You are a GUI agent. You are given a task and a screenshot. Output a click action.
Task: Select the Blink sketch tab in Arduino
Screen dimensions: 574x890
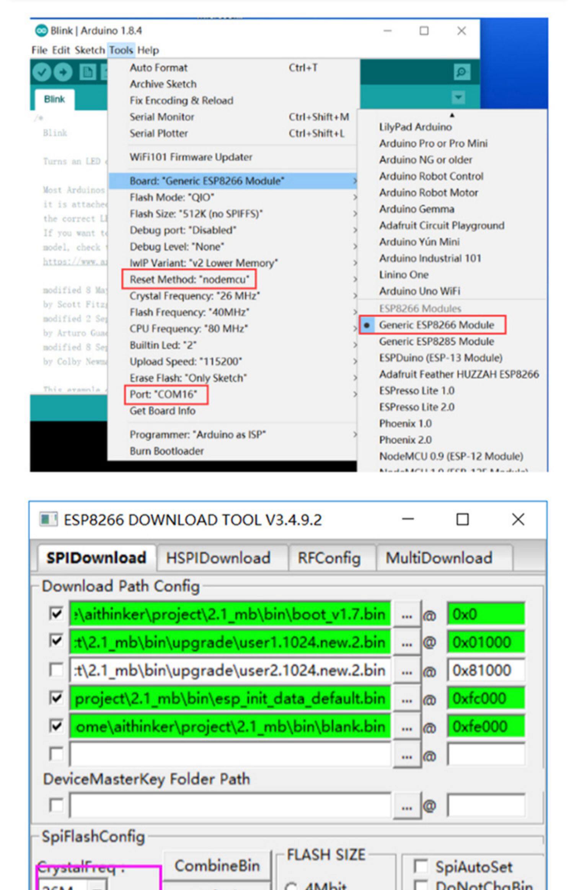pyautogui.click(x=54, y=99)
